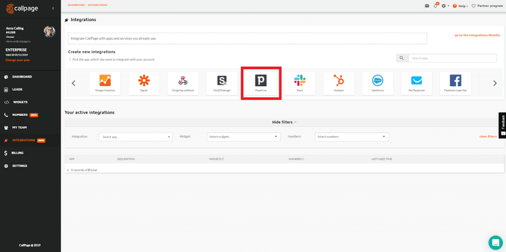
Task: Select the Pipedrive integration
Action: [x=261, y=83]
